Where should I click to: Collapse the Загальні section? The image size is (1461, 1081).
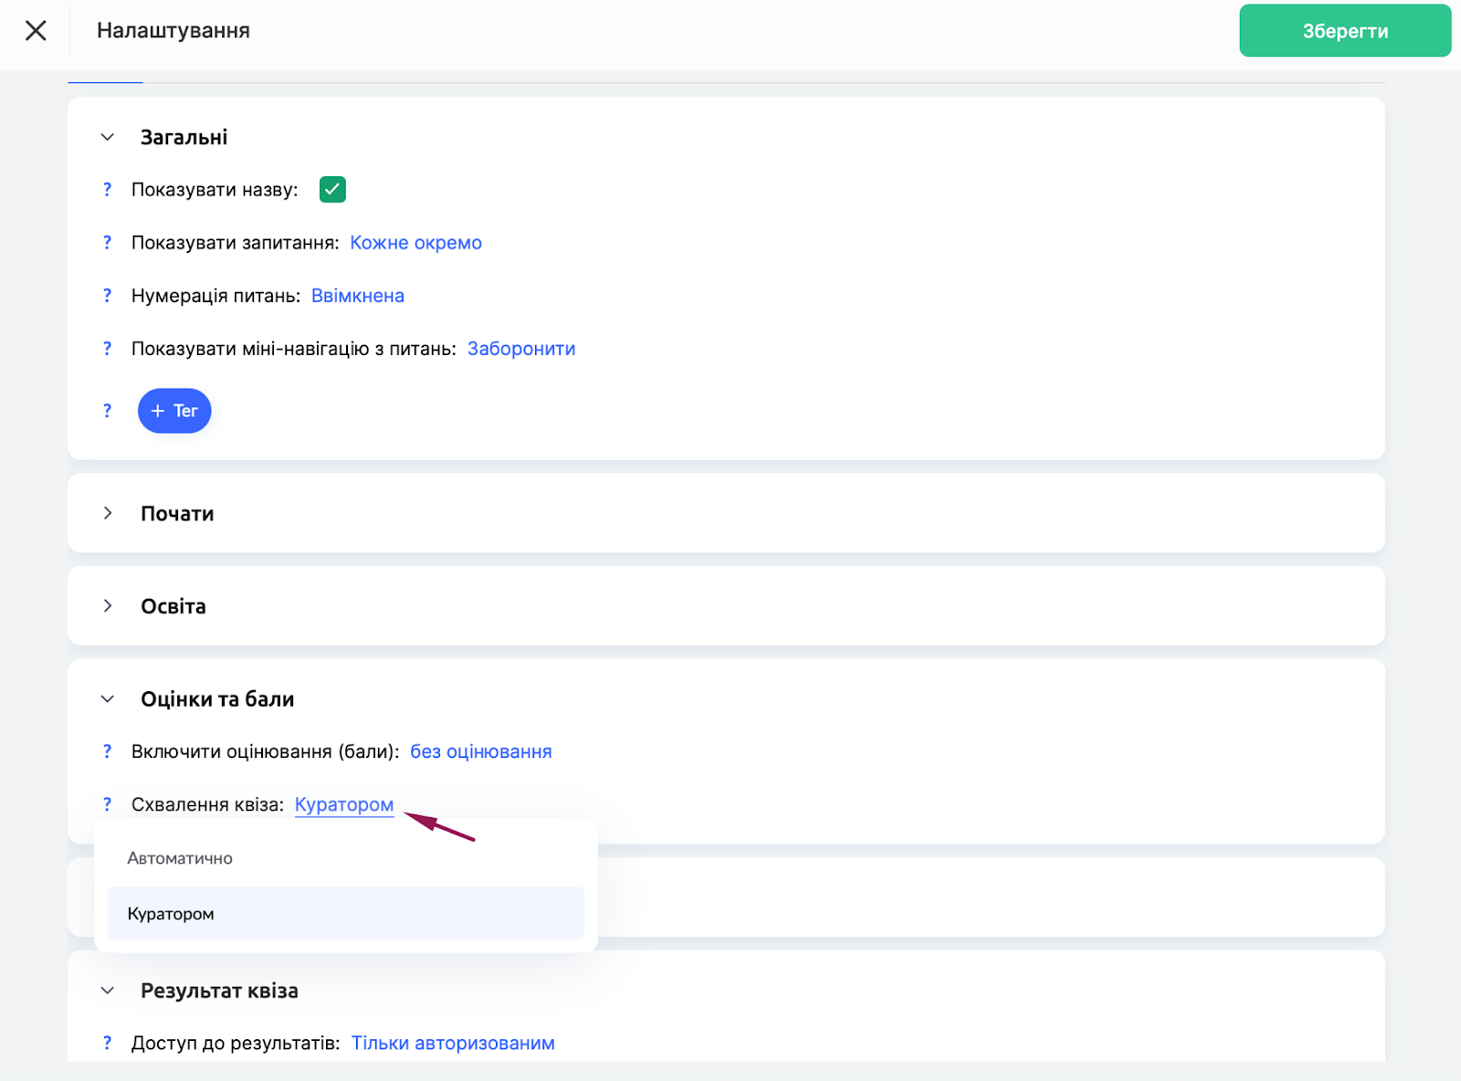coord(108,137)
